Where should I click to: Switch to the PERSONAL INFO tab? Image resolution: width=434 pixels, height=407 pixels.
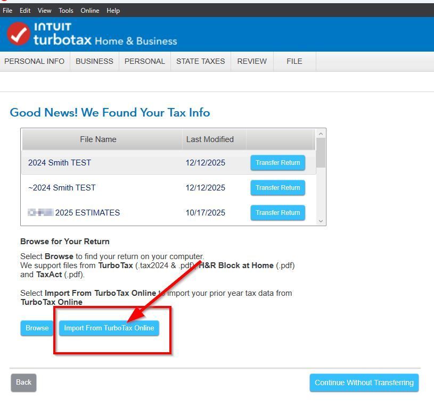click(x=34, y=61)
